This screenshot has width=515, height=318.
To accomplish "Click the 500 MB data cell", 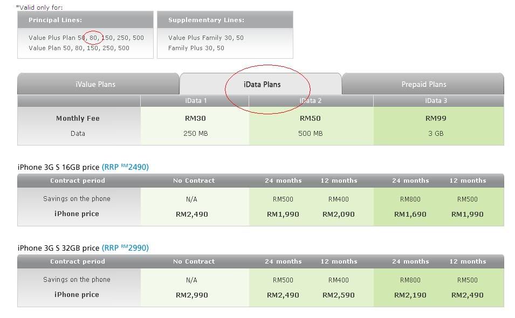I will click(311, 133).
